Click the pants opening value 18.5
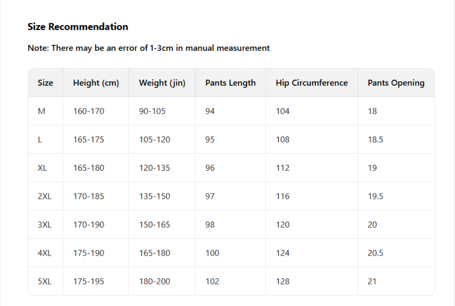455x306 pixels. pos(375,140)
